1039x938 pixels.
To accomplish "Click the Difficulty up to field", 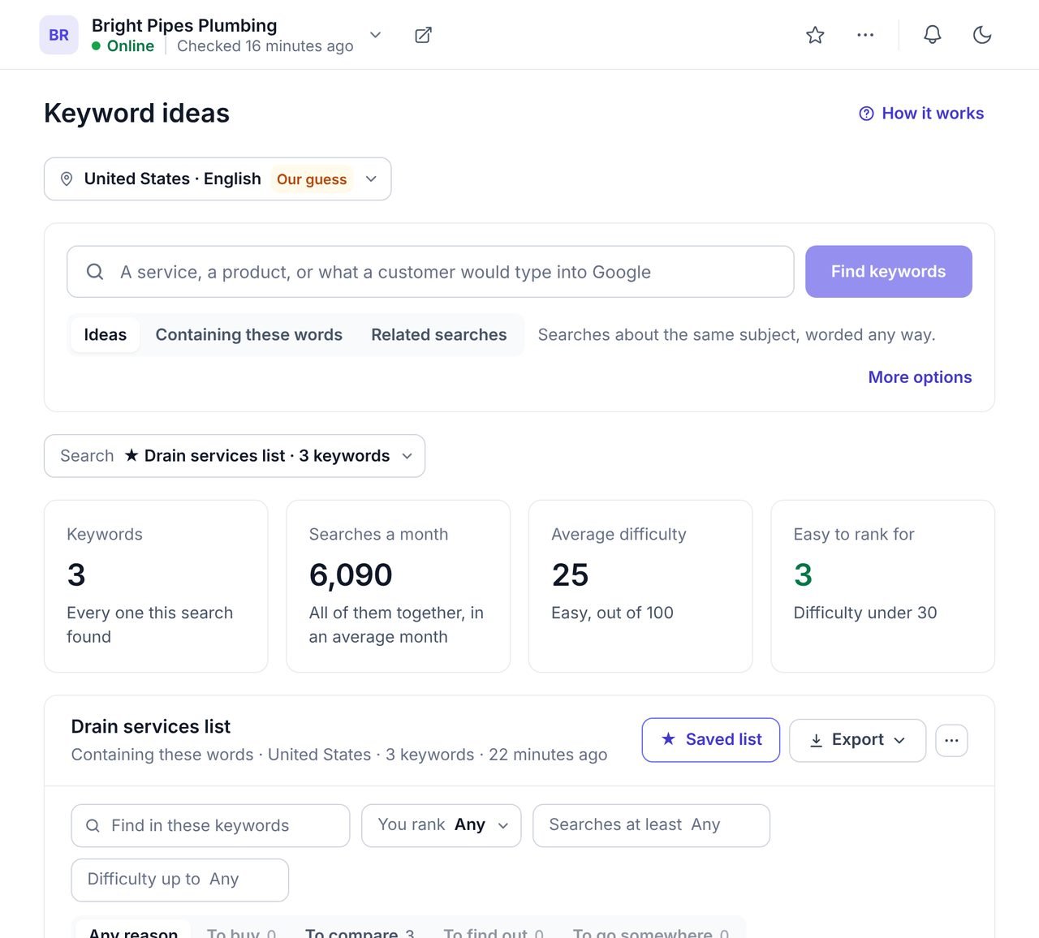I will tap(180, 880).
